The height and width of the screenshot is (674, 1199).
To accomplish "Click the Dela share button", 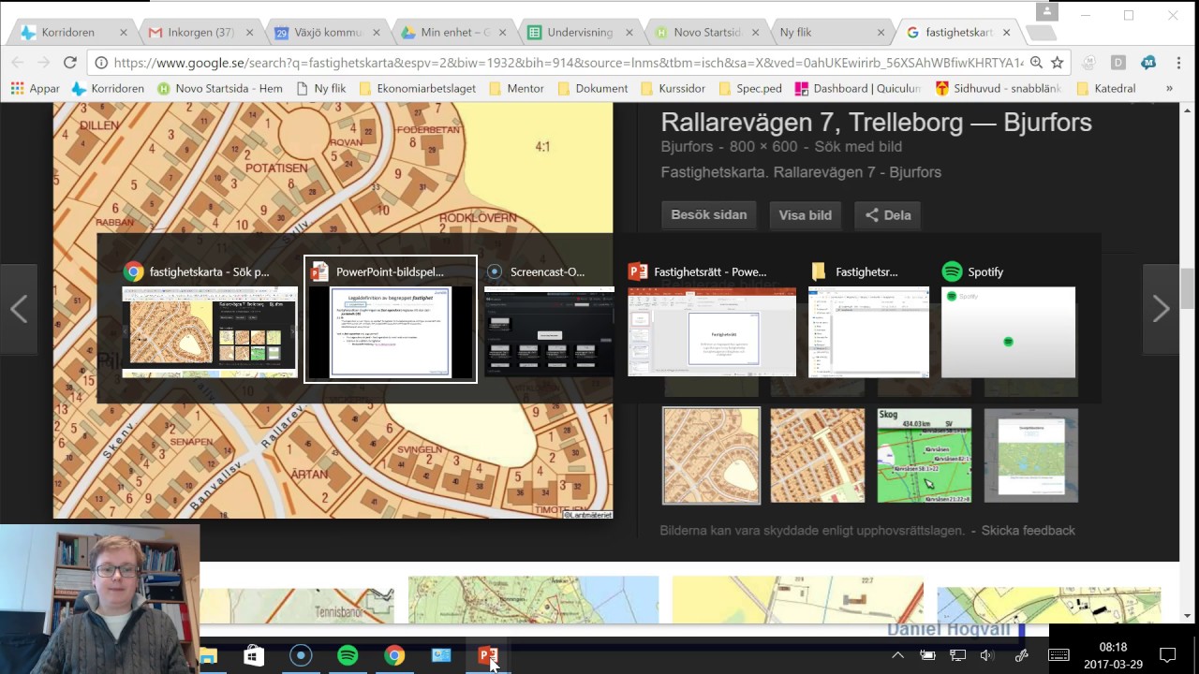I will 888,214.
